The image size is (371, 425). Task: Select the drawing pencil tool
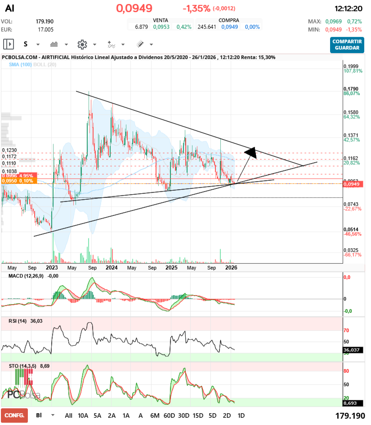coord(140,44)
